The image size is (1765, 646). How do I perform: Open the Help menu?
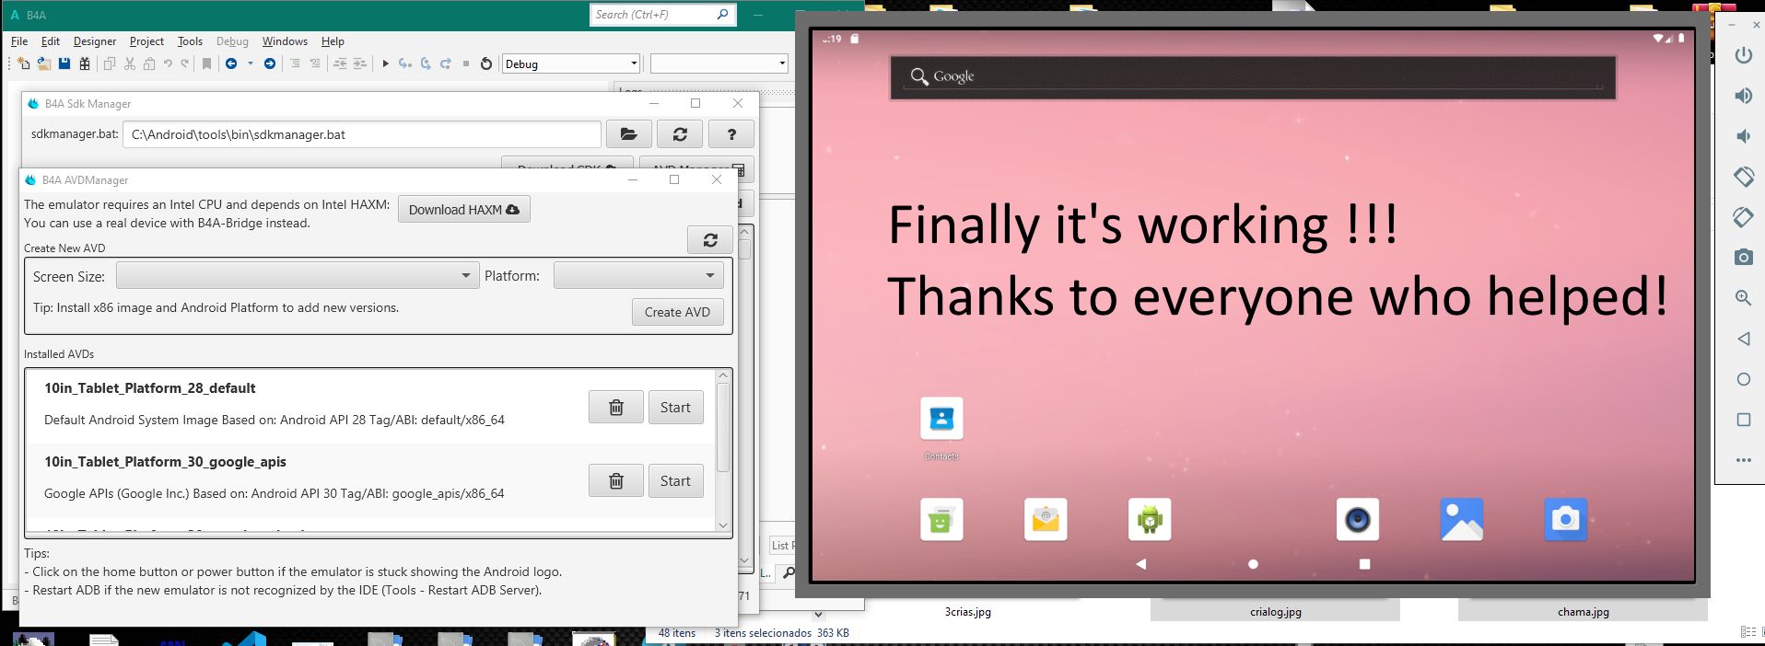pos(333,41)
